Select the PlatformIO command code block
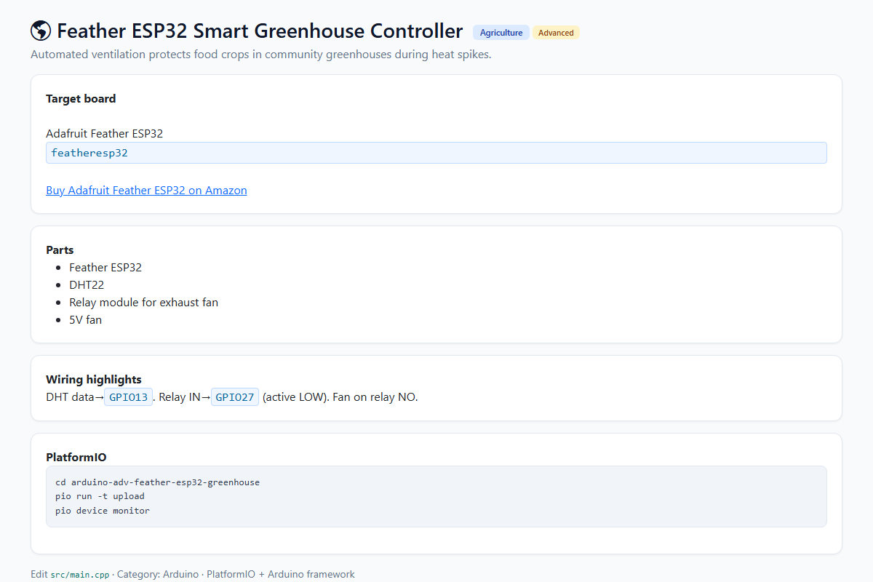This screenshot has width=873, height=582. [436, 496]
